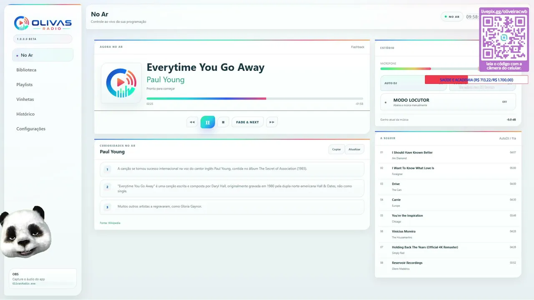Viewport: 534px width, 300px height.
Task: Click the song progress bar
Action: pyautogui.click(x=254, y=99)
